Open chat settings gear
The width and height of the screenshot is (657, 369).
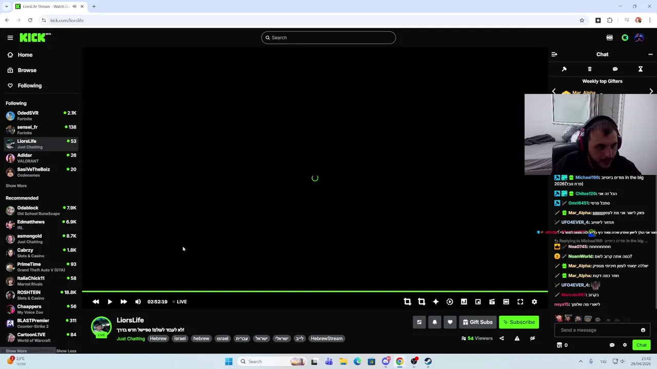(625, 345)
